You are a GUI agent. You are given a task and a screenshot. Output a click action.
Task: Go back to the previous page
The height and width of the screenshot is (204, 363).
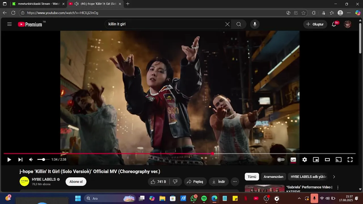(5, 13)
